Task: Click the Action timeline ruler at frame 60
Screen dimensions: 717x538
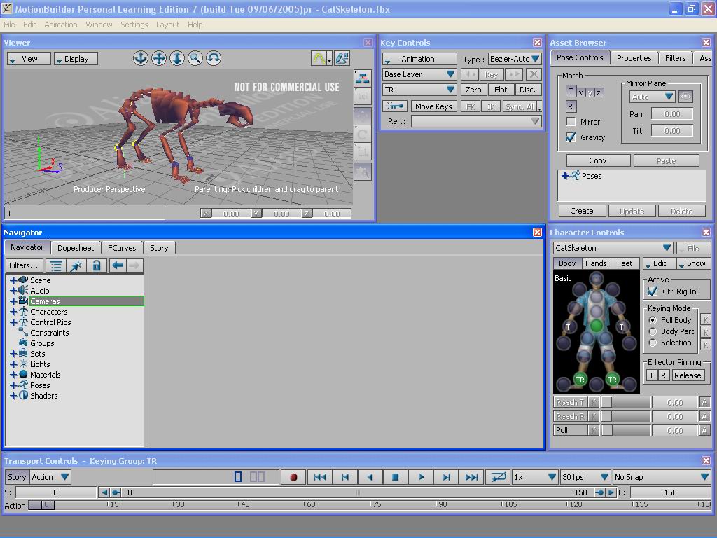Action: [x=304, y=504]
